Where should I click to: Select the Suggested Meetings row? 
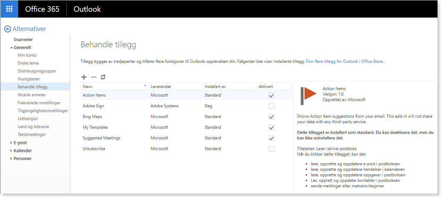pyautogui.click(x=186, y=138)
